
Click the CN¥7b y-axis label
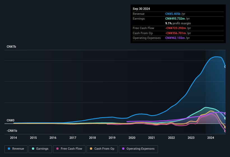tap(11, 47)
